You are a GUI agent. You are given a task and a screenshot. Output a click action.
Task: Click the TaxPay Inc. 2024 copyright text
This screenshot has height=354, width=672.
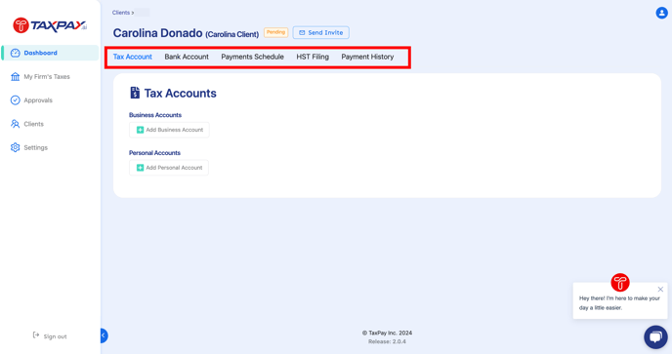pyautogui.click(x=387, y=333)
